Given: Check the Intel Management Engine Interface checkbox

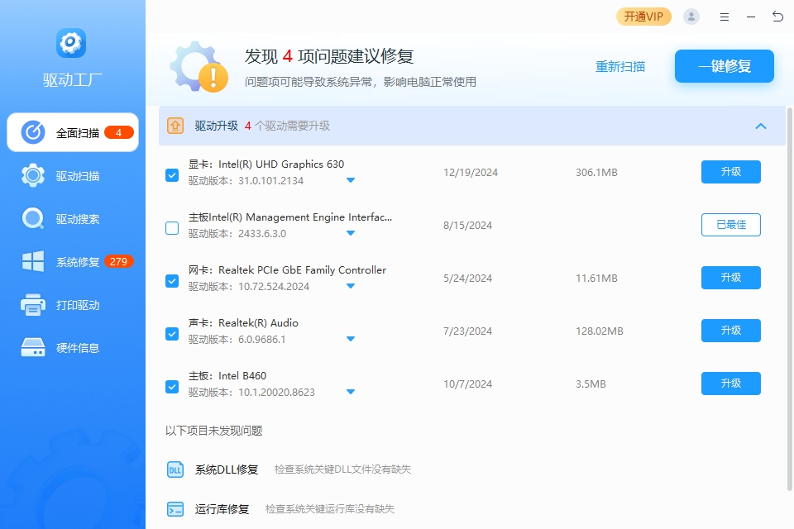Looking at the screenshot, I should pos(172,228).
